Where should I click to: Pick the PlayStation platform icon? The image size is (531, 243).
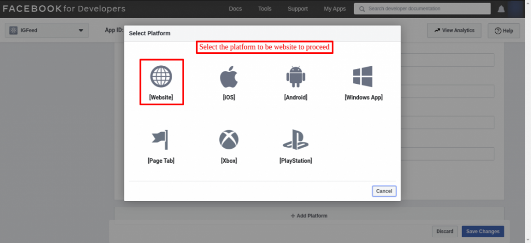point(296,139)
